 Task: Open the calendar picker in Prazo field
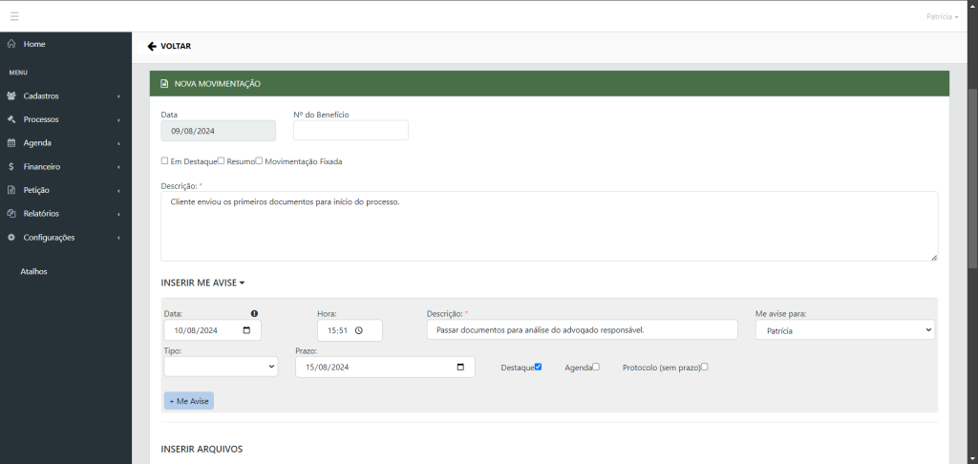[x=460, y=367]
